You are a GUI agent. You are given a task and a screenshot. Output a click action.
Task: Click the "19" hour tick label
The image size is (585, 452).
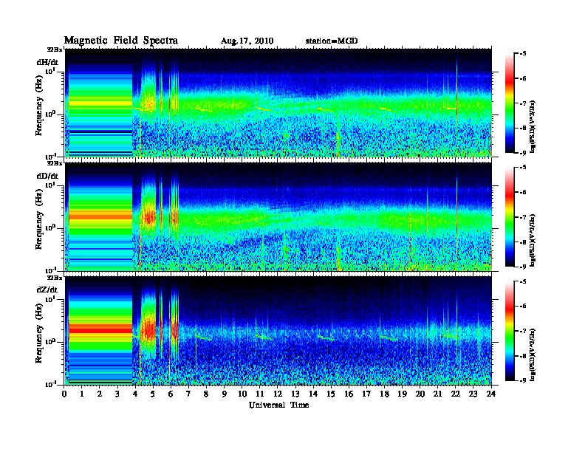coord(402,394)
